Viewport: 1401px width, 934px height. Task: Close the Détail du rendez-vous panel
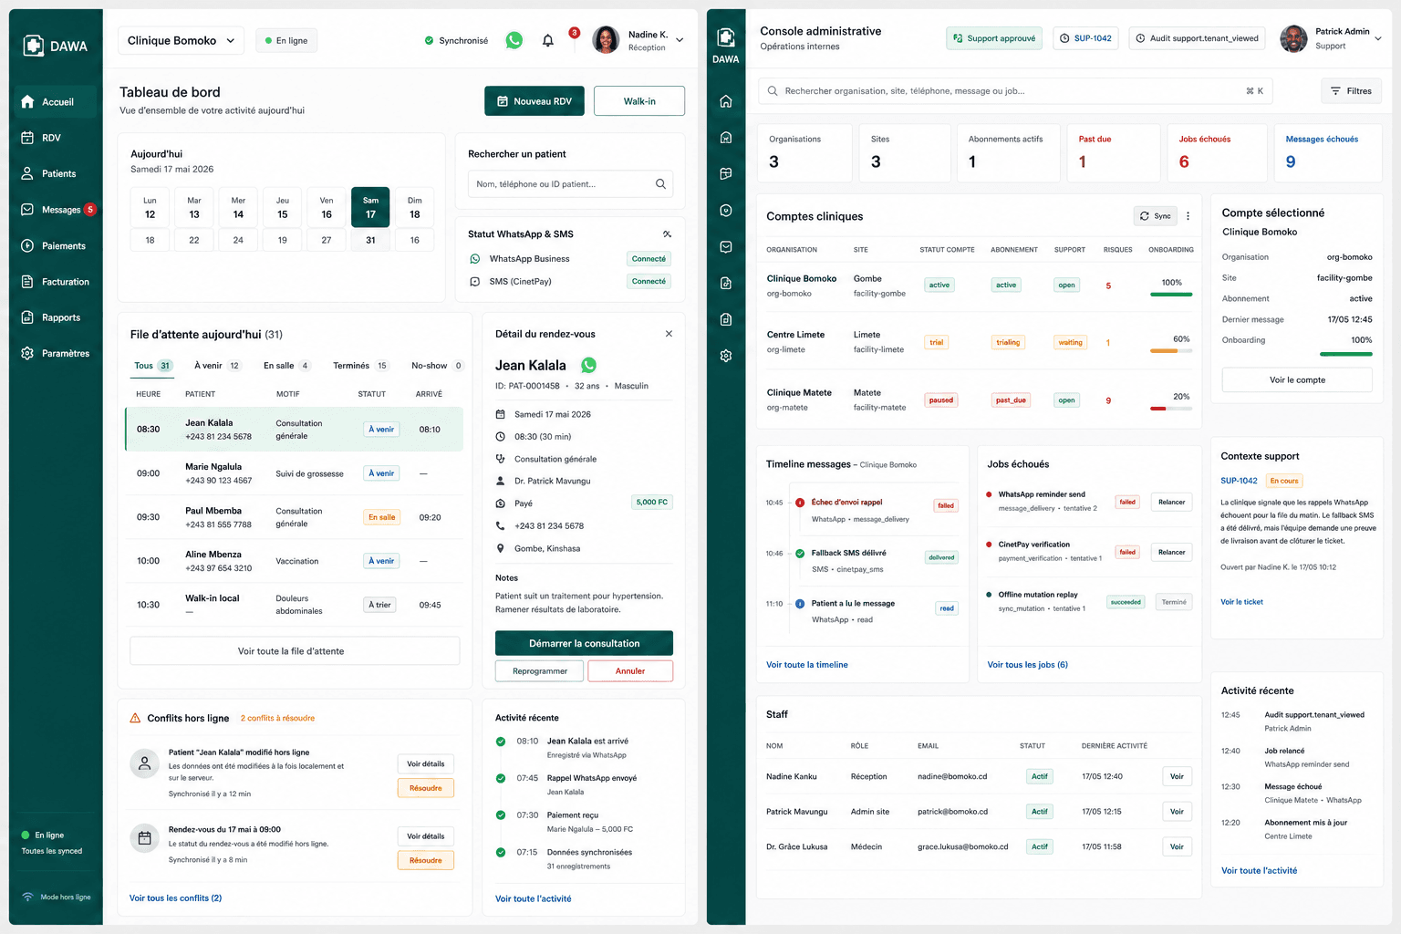[669, 334]
